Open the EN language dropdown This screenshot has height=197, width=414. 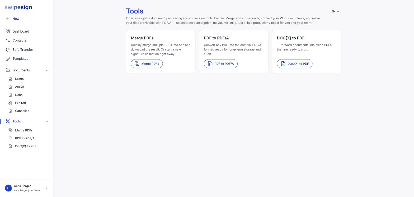335,11
